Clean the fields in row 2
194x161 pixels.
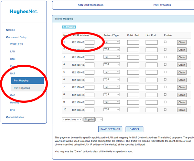tap(182, 50)
